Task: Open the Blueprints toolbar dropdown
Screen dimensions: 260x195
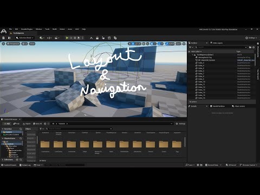Action: (x=49, y=38)
